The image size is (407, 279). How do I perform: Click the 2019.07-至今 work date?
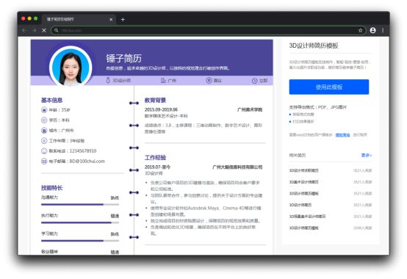coord(157,167)
